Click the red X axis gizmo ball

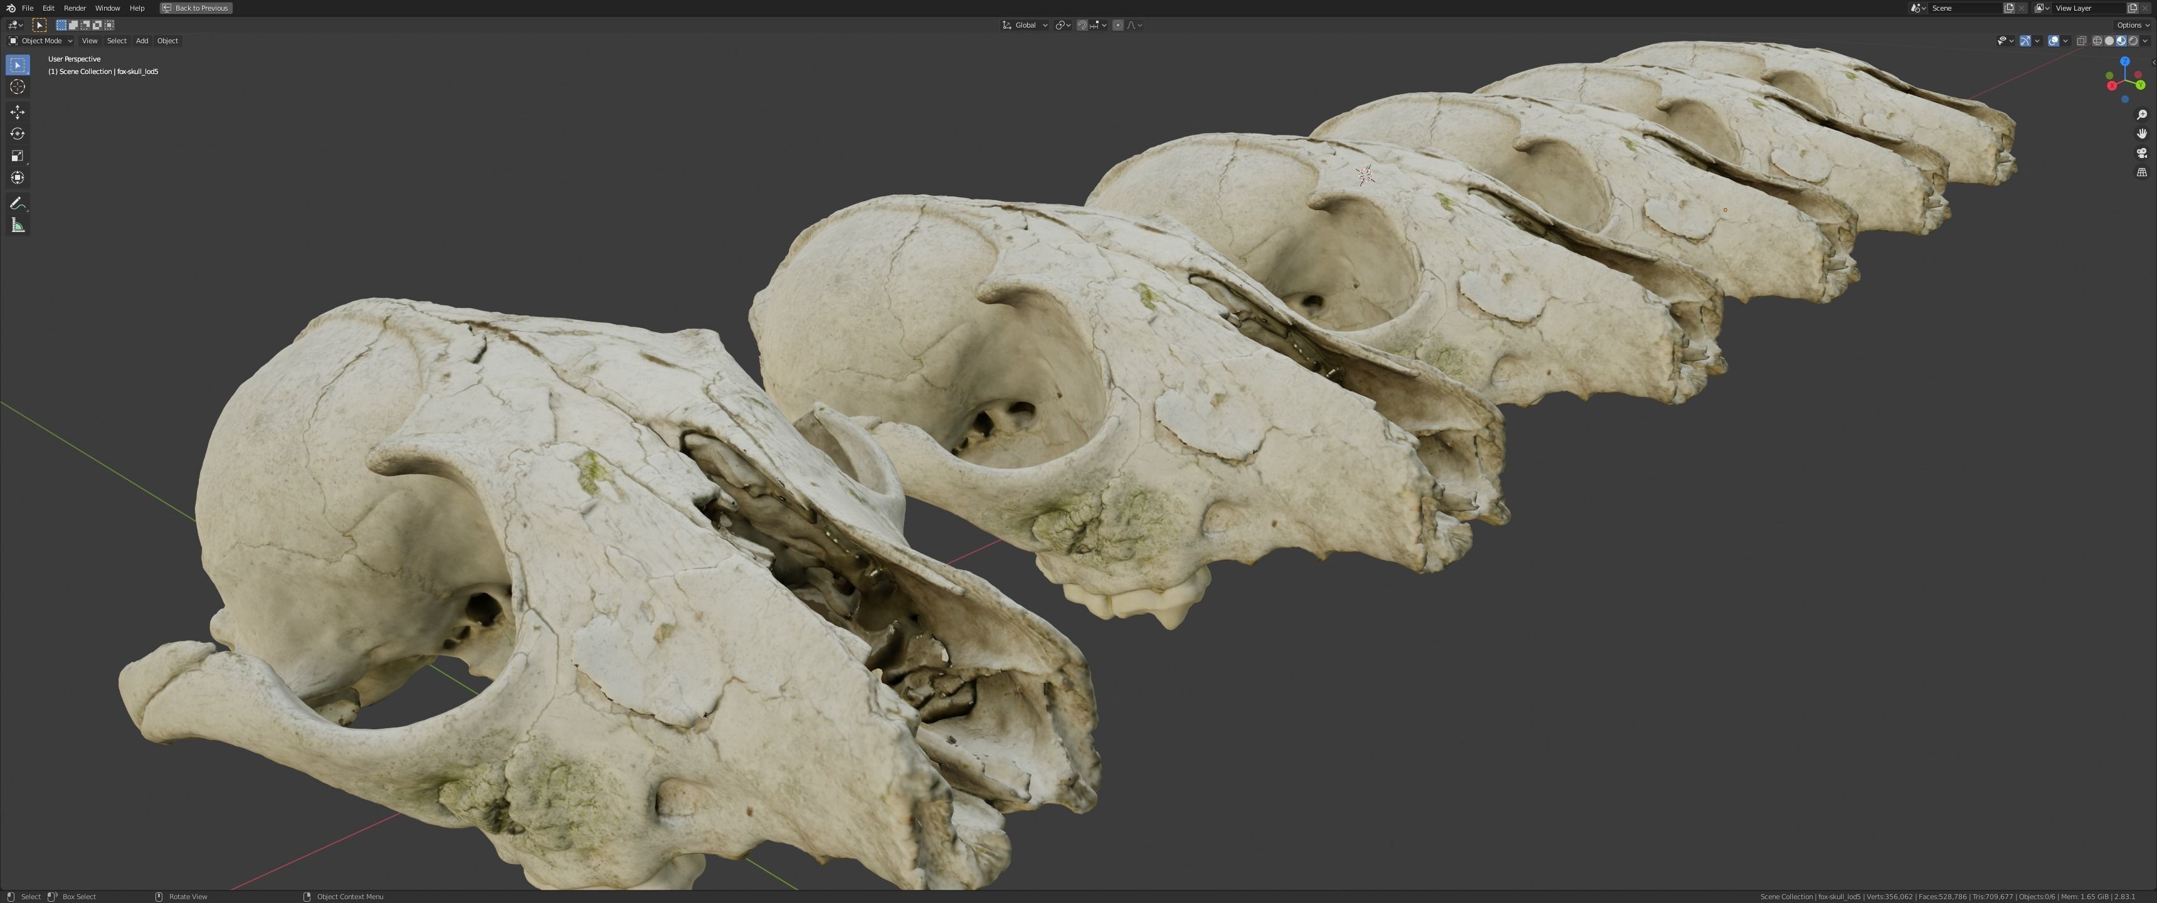point(2112,85)
